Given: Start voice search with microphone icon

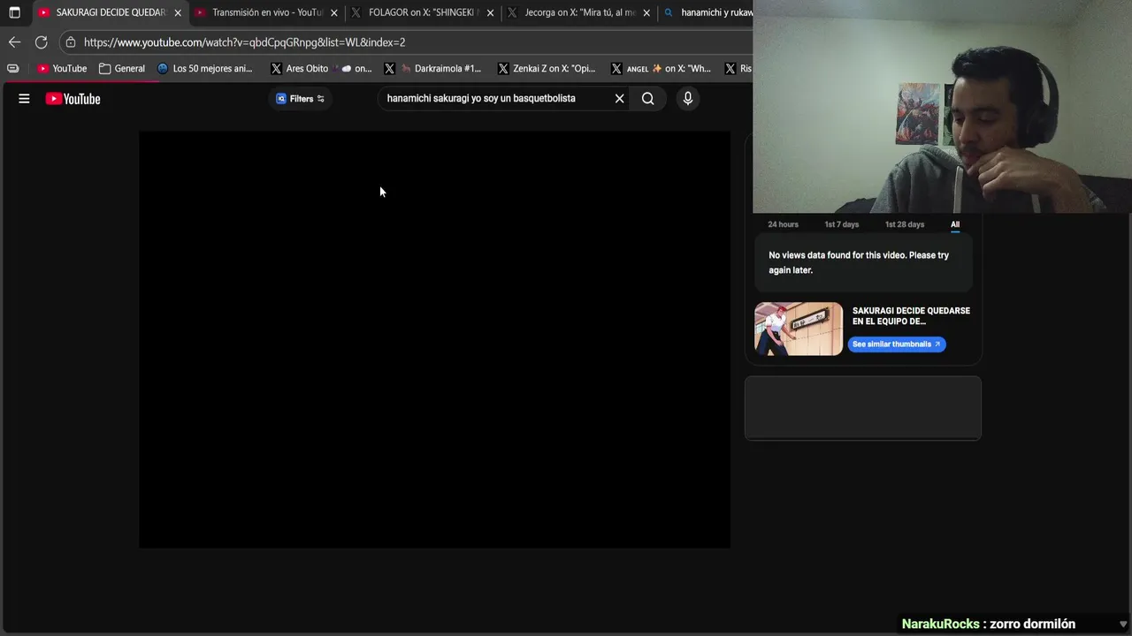Looking at the screenshot, I should 688,99.
